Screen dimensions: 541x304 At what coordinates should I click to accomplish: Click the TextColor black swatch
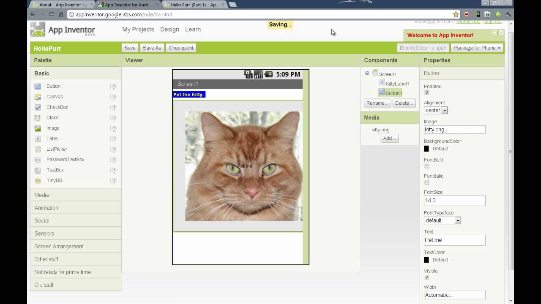click(426, 260)
